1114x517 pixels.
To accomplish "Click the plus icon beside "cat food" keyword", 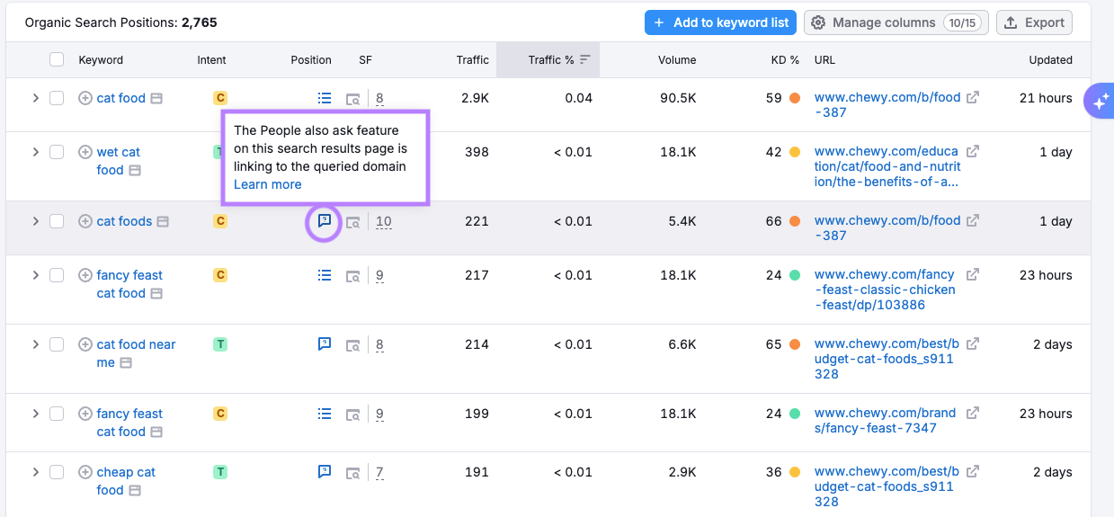I will click(85, 98).
